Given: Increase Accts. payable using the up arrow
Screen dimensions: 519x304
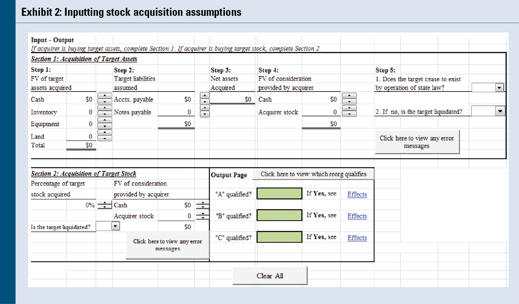Looking at the screenshot, I should (204, 96).
